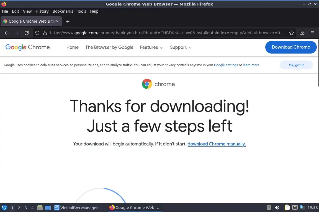319x212 pixels.
Task: Switch to workspace 4
Action: click(32, 208)
